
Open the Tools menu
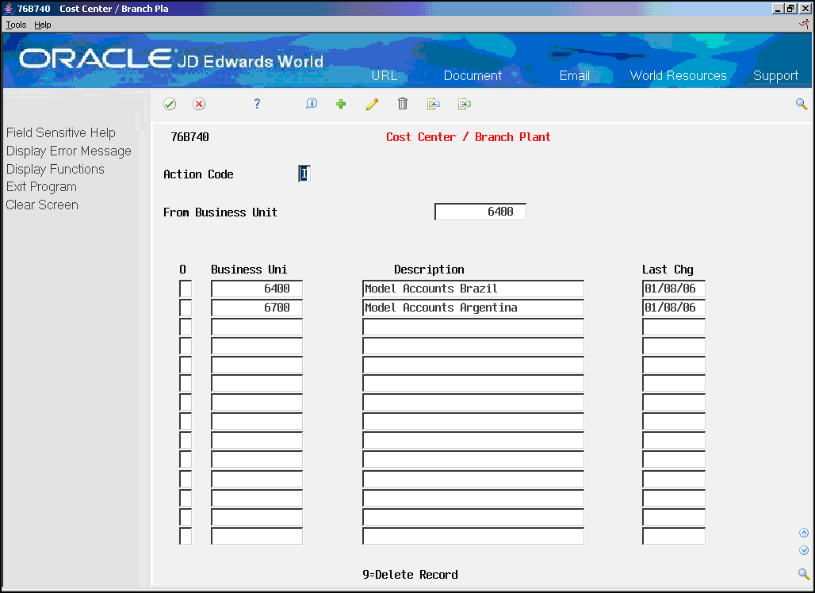(16, 25)
